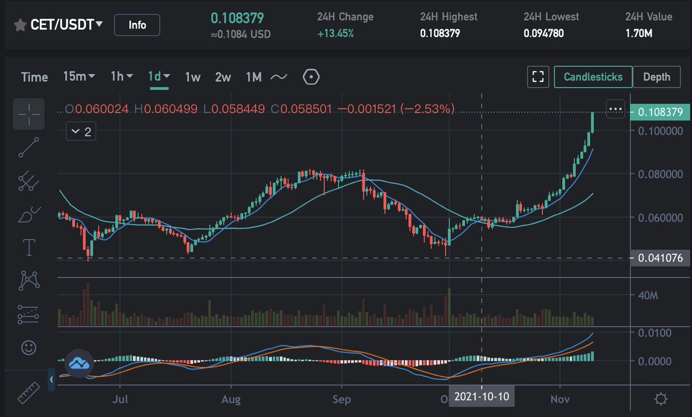
Task: Click the Sep label on time axis
Action: 341,399
